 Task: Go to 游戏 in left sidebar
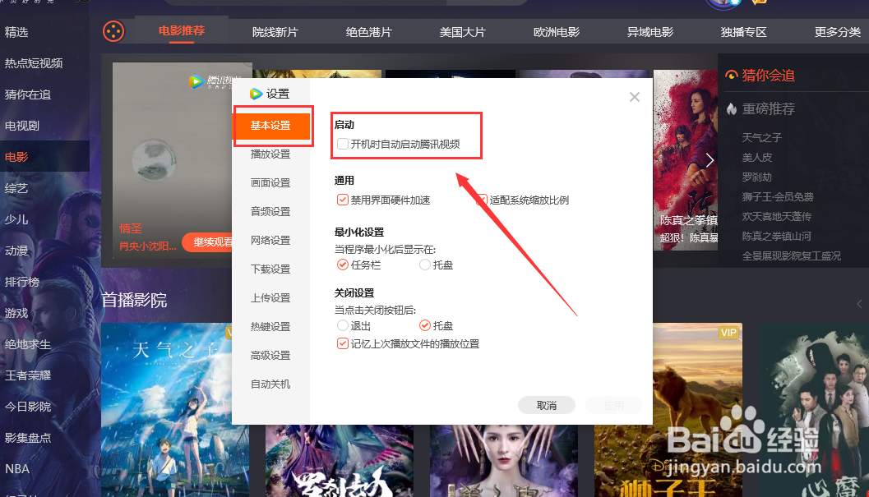pyautogui.click(x=16, y=313)
